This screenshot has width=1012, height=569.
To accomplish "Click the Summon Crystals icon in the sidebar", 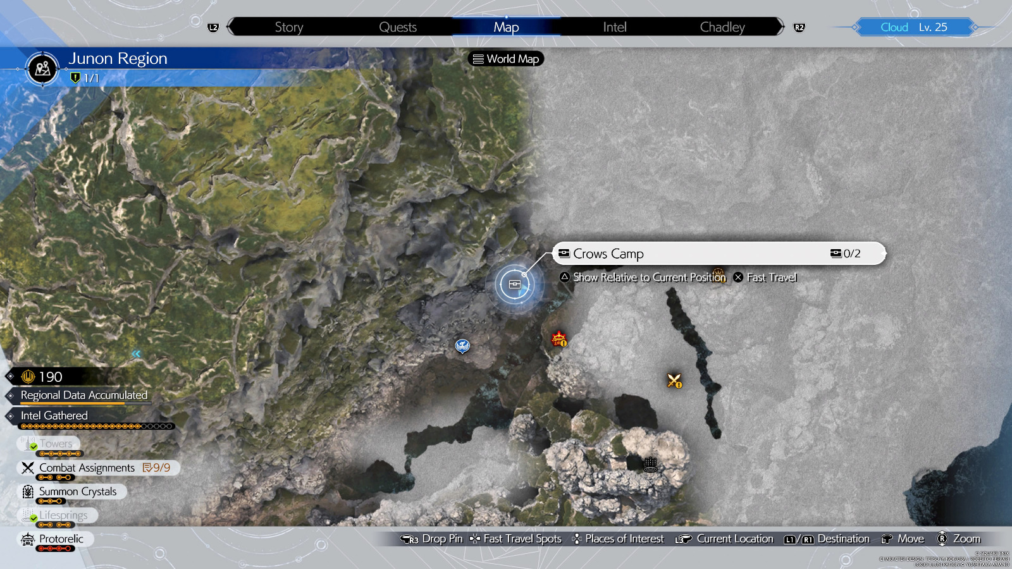I will coord(27,491).
